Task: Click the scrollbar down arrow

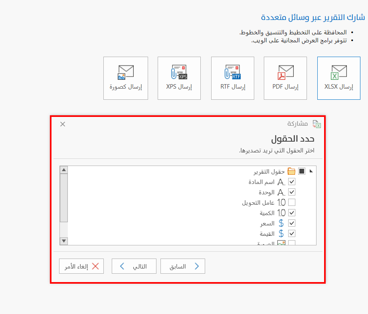Action: coord(64,241)
